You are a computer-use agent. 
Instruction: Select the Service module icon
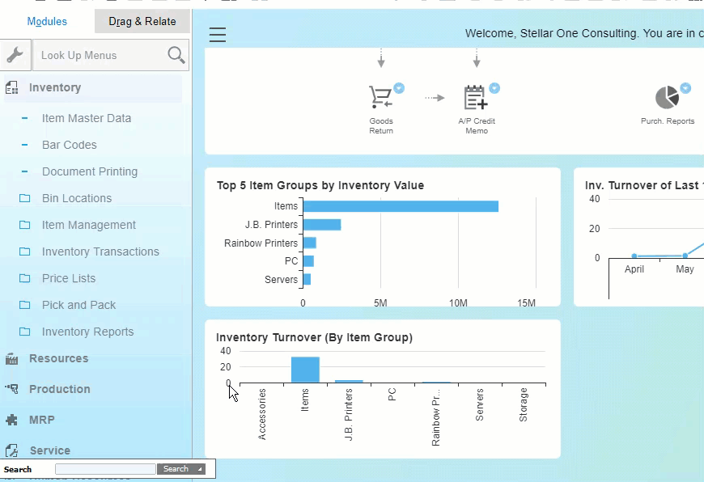[x=12, y=450]
